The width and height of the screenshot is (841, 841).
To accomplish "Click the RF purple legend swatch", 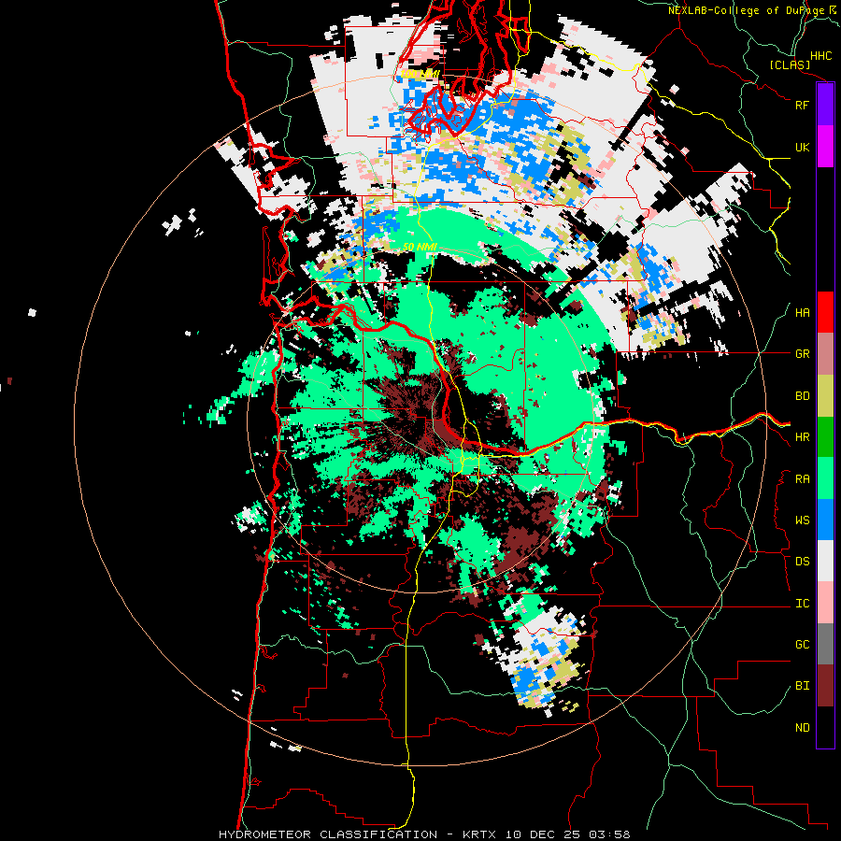I will pyautogui.click(x=825, y=105).
